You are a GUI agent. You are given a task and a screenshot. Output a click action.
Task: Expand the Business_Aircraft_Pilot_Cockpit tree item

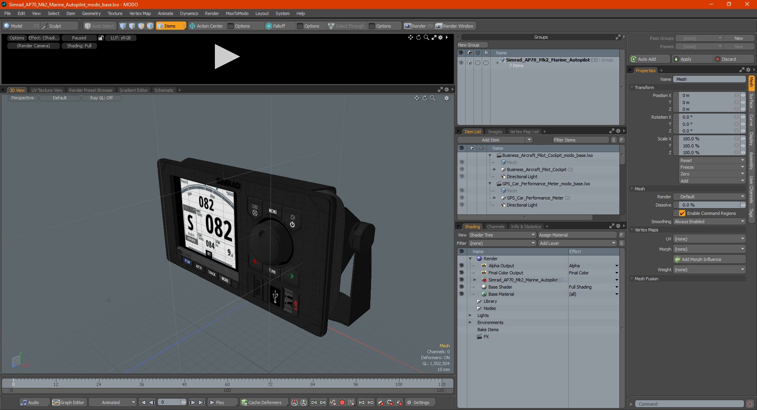494,170
